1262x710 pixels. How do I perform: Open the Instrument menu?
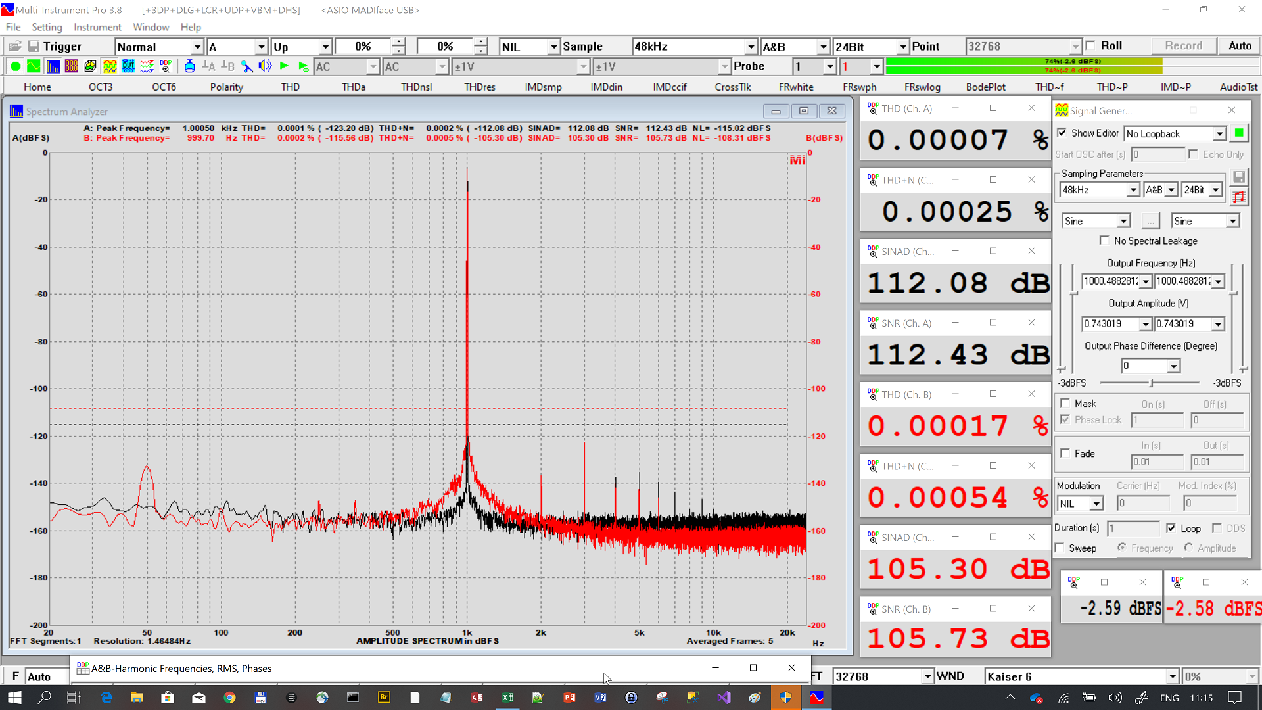[97, 27]
